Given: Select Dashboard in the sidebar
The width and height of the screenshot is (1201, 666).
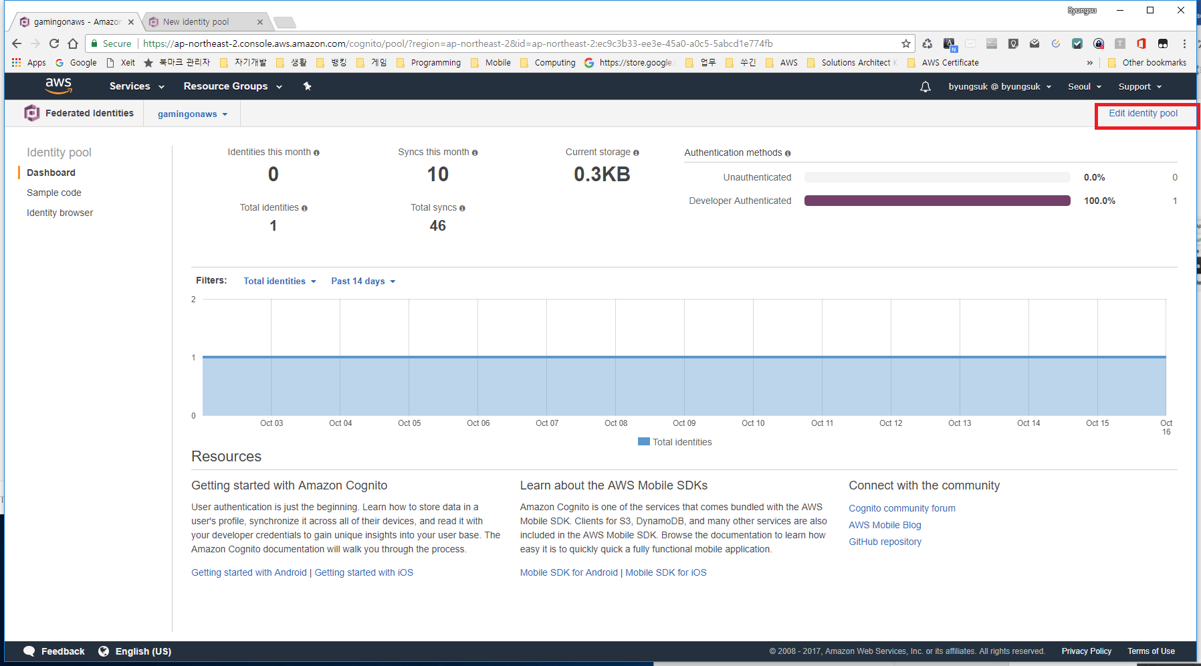Looking at the screenshot, I should coord(51,173).
